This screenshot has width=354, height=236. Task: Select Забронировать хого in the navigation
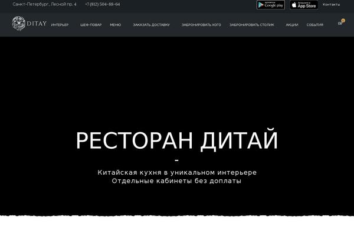201,25
